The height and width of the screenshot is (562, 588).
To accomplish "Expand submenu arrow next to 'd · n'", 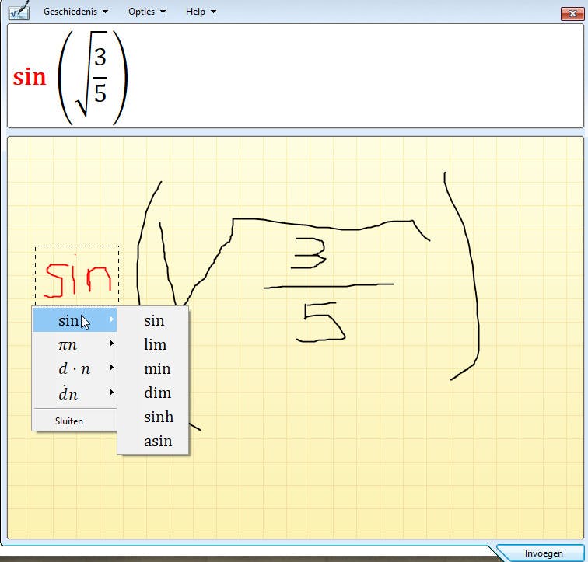I will tap(111, 368).
